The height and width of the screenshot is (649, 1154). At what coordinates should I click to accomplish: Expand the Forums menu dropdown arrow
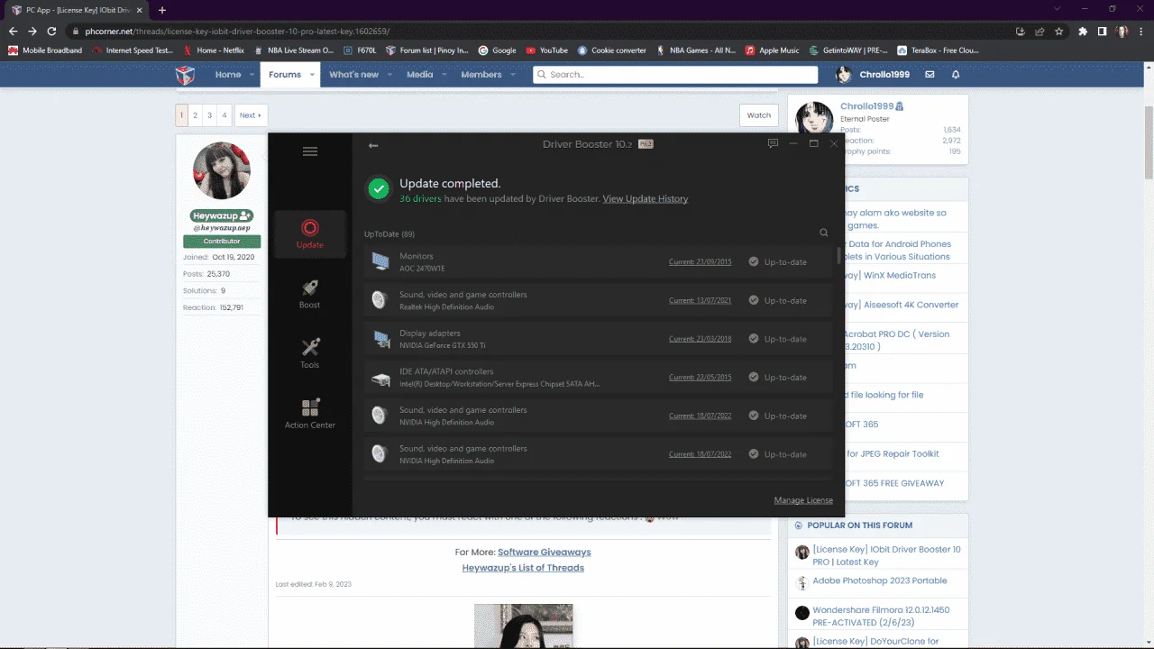point(313,75)
